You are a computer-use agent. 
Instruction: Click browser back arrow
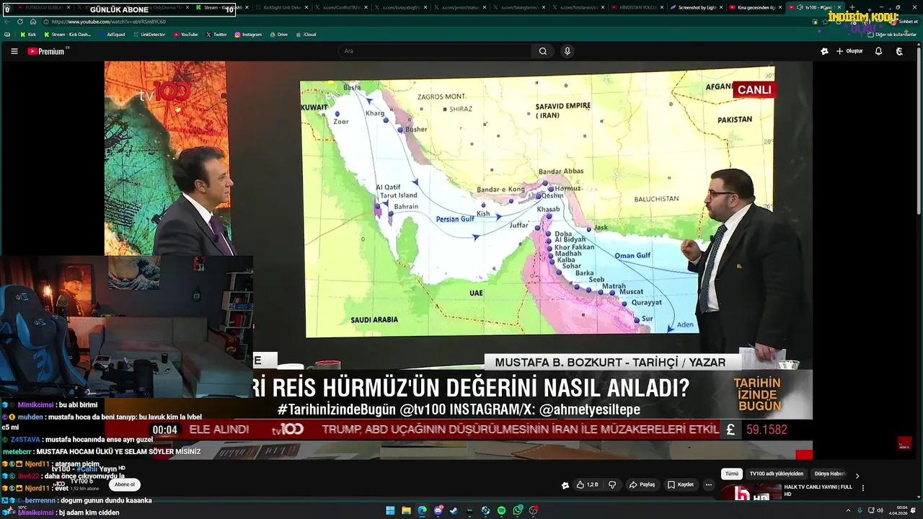tap(8, 22)
